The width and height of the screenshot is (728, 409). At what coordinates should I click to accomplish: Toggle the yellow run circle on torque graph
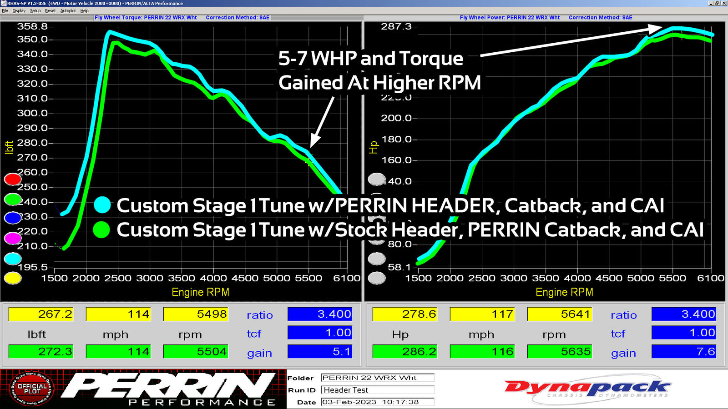13,278
